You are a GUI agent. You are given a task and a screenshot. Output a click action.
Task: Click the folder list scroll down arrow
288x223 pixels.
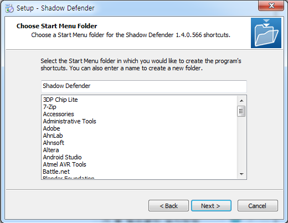tap(241, 174)
